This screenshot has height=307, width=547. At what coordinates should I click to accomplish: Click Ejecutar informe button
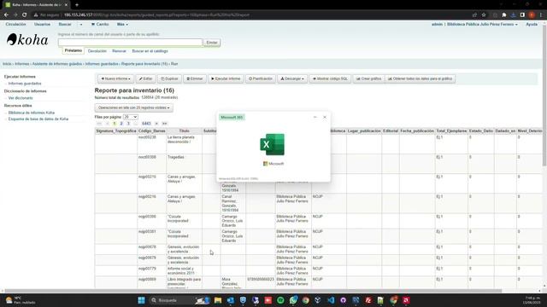226,78
